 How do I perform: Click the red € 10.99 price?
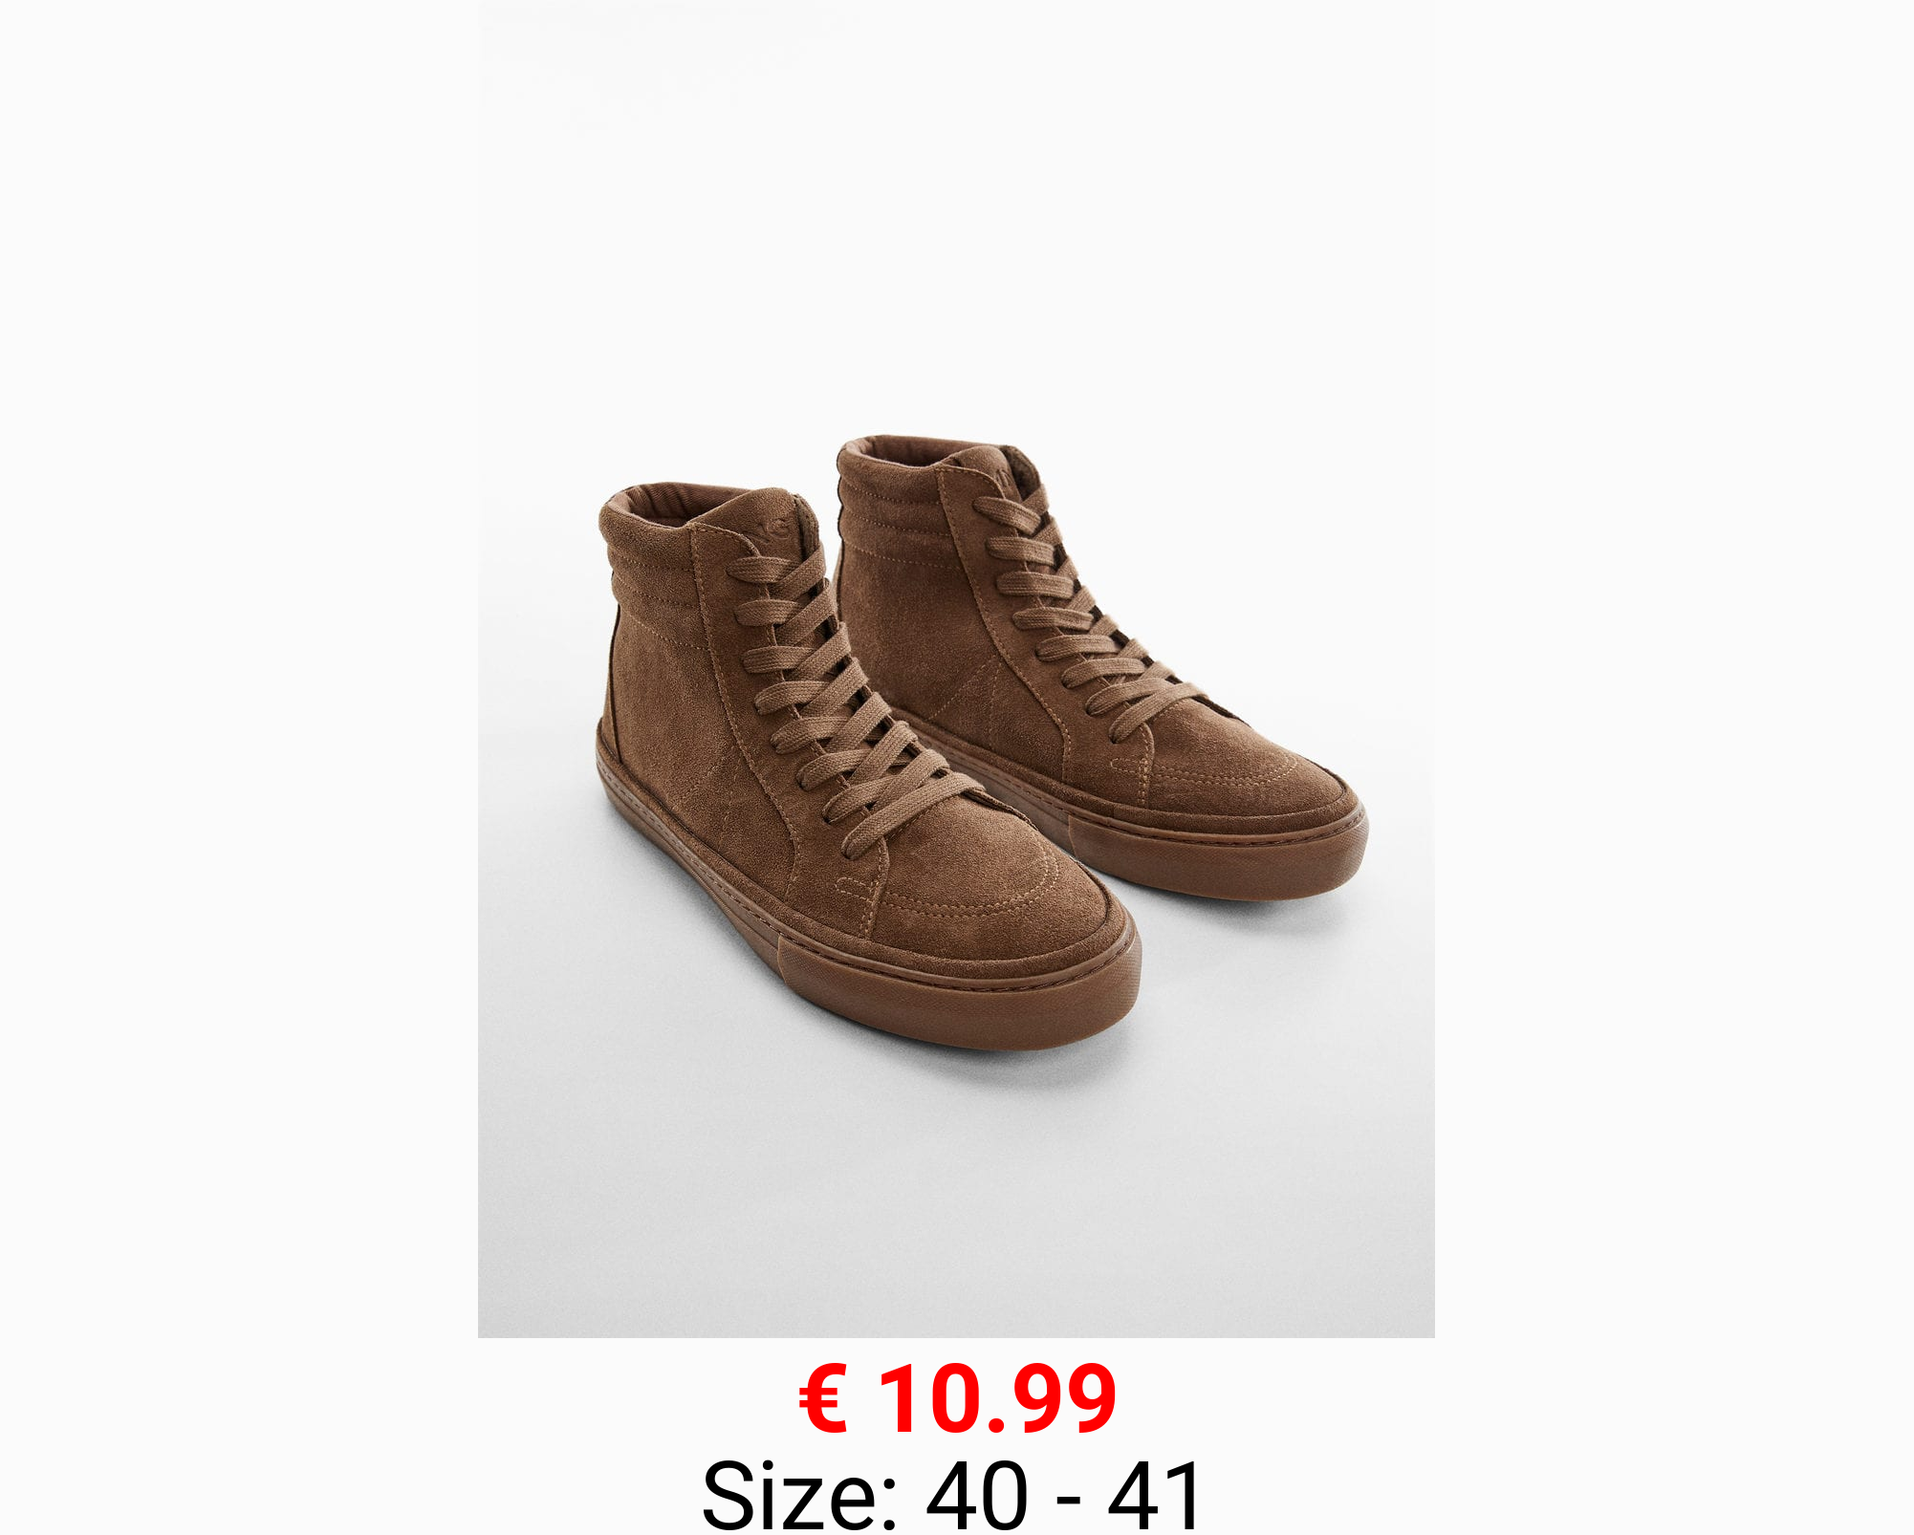coord(957,1399)
